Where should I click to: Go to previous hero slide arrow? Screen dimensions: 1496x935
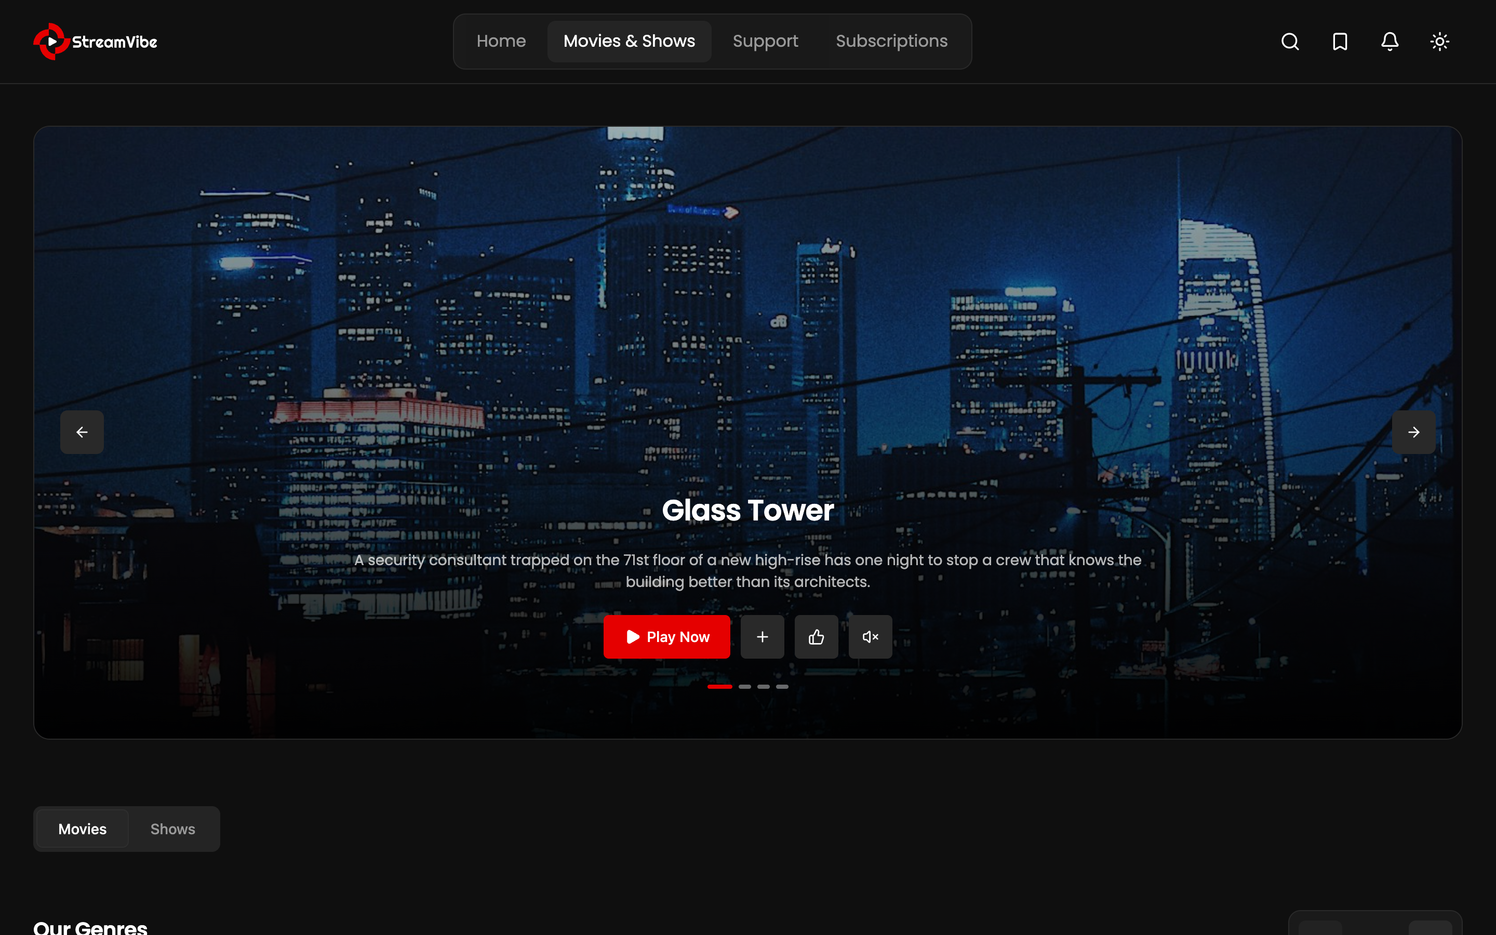pos(82,432)
